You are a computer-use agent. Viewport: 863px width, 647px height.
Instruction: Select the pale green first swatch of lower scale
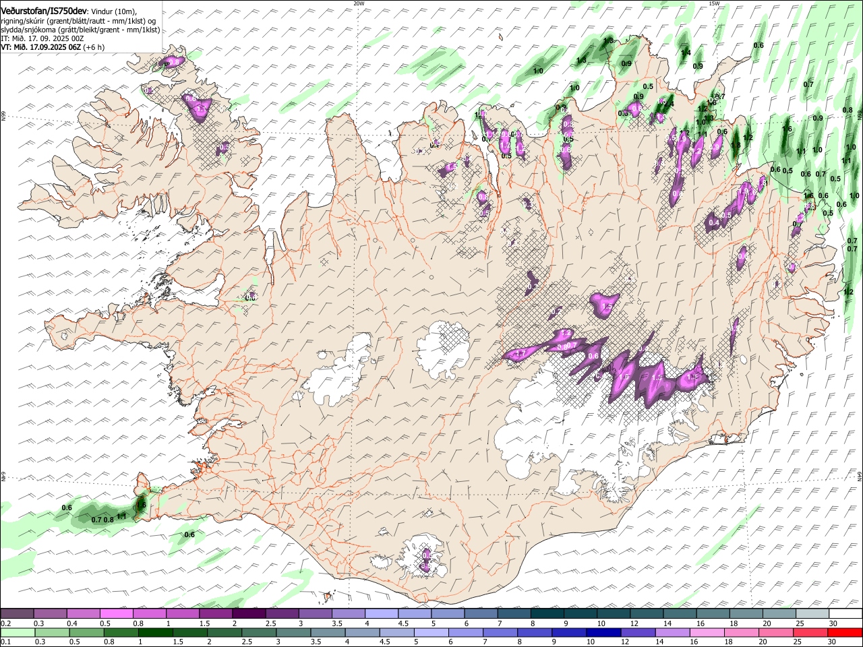click(x=18, y=632)
